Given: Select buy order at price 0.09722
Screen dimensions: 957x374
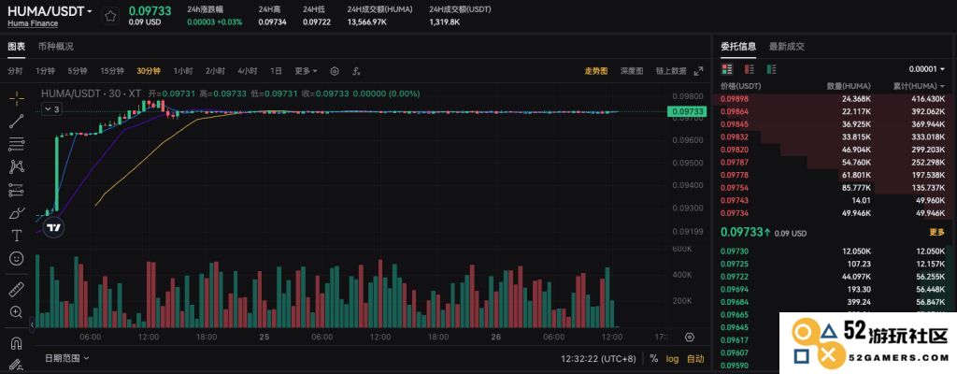Looking at the screenshot, I should pos(833,276).
